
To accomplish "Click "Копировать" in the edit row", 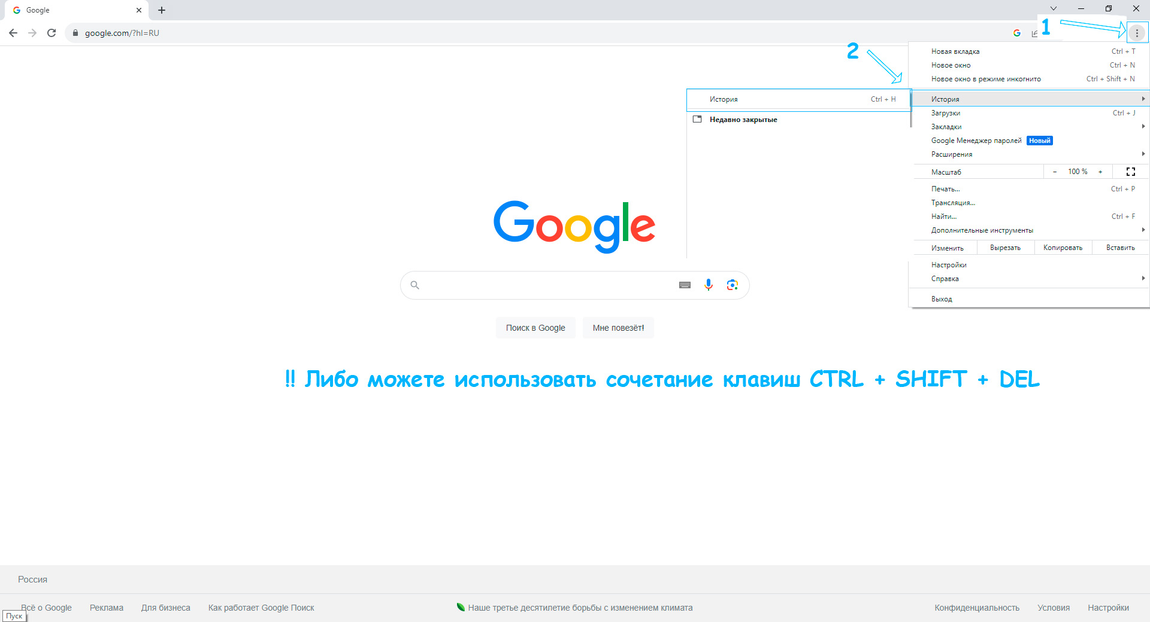I will (1063, 248).
